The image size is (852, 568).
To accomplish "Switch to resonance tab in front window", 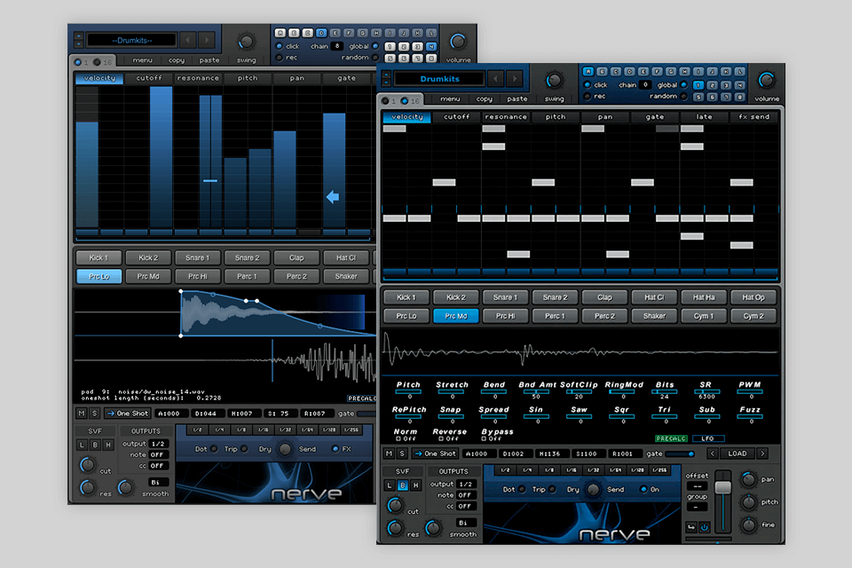I will [x=506, y=117].
